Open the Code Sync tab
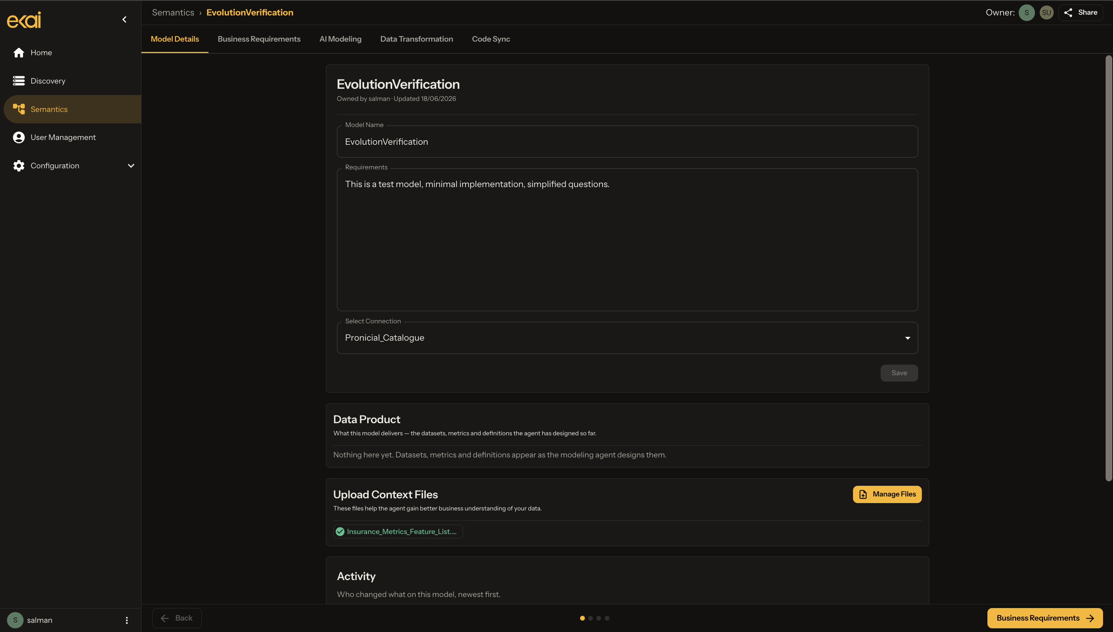1113x632 pixels. point(491,39)
